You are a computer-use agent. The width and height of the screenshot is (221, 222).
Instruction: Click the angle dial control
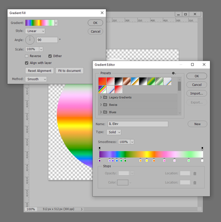(30, 40)
